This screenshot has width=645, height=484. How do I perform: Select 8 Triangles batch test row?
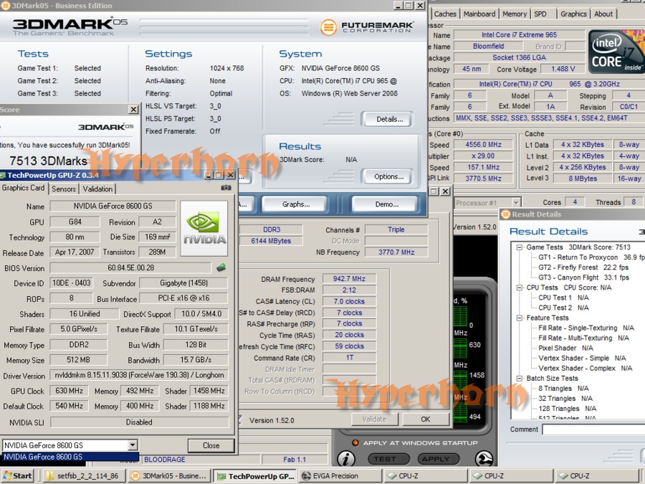[563, 389]
